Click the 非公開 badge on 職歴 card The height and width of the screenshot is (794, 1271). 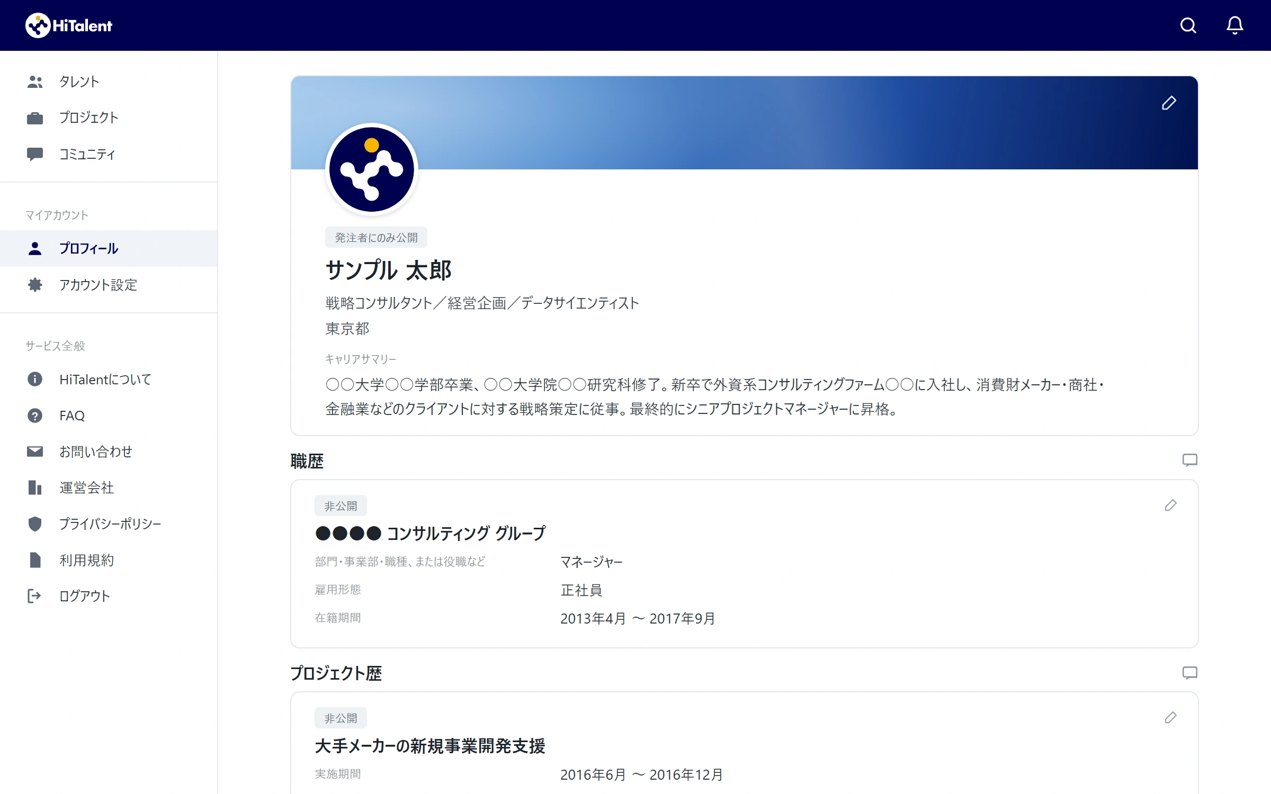click(x=341, y=506)
